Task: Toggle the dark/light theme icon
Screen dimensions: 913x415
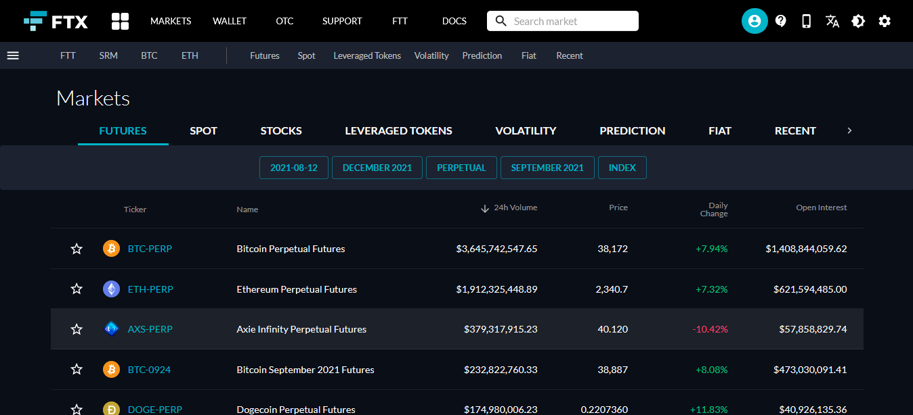Action: tap(858, 21)
